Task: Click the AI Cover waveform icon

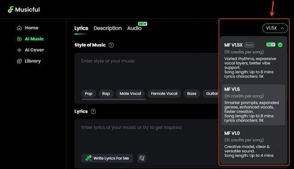Action: (x=19, y=50)
